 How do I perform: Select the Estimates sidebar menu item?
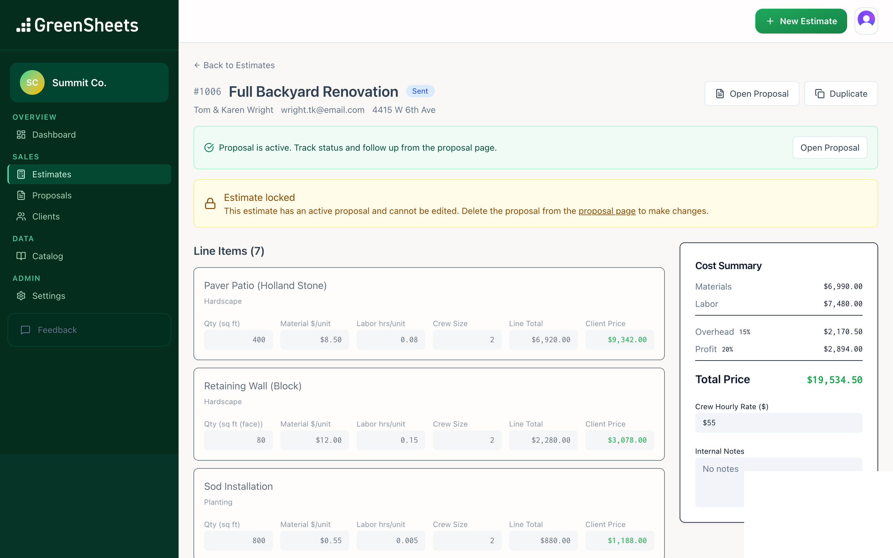pyautogui.click(x=52, y=174)
